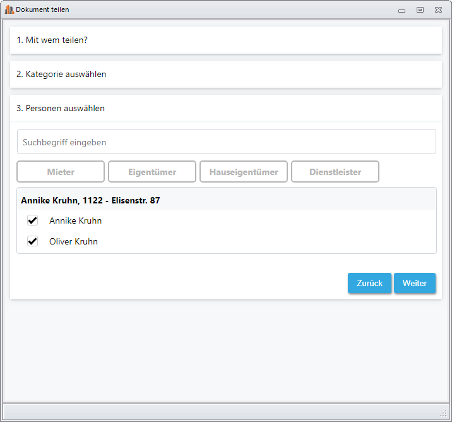The image size is (452, 422).
Task: Minimize the Dokument teilen window
Action: (x=401, y=11)
